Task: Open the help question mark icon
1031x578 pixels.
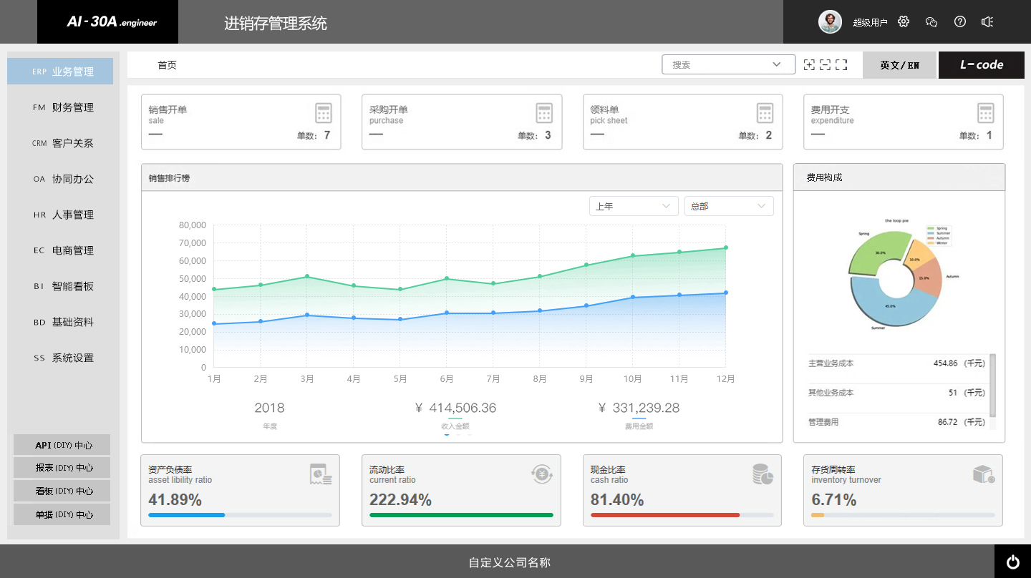Action: click(x=959, y=21)
